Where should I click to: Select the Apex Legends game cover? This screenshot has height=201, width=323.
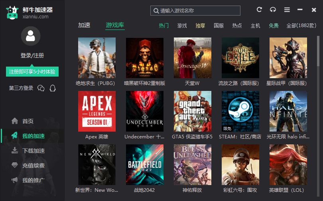pos(97,111)
